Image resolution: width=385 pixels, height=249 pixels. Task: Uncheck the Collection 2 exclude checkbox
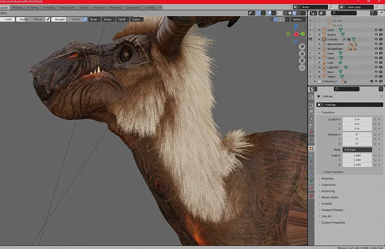pyautogui.click(x=371, y=81)
